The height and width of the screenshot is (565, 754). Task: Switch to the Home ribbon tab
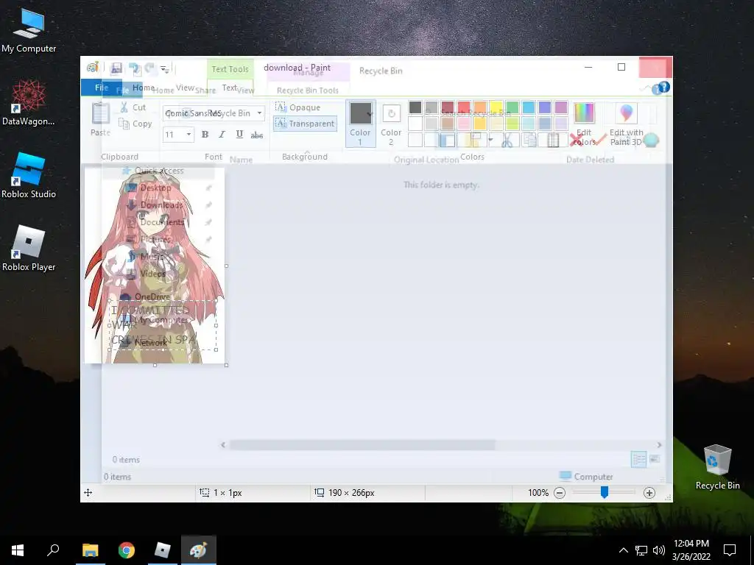click(144, 88)
